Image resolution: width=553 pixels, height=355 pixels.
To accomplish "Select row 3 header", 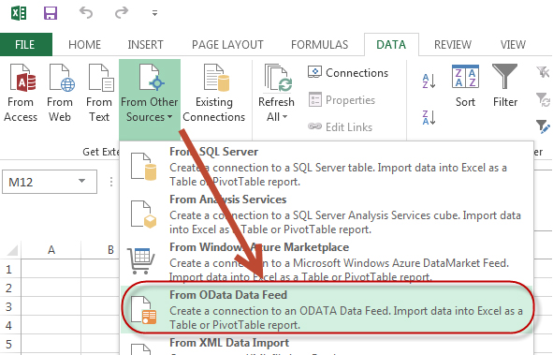I will pyautogui.click(x=10, y=306).
